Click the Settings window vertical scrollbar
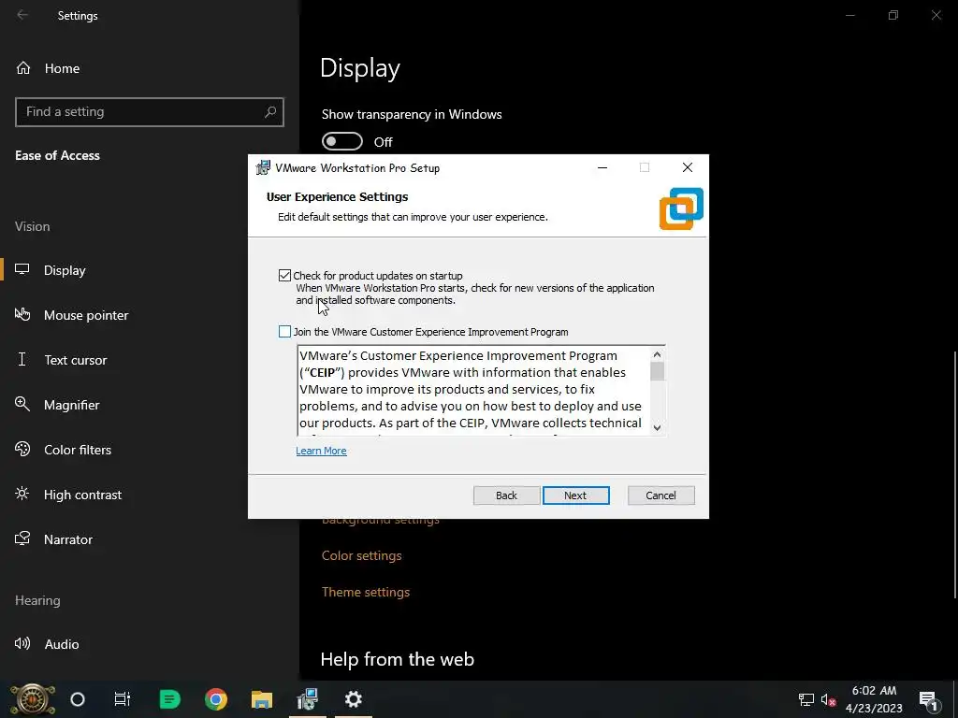This screenshot has height=718, width=958. tap(955, 475)
